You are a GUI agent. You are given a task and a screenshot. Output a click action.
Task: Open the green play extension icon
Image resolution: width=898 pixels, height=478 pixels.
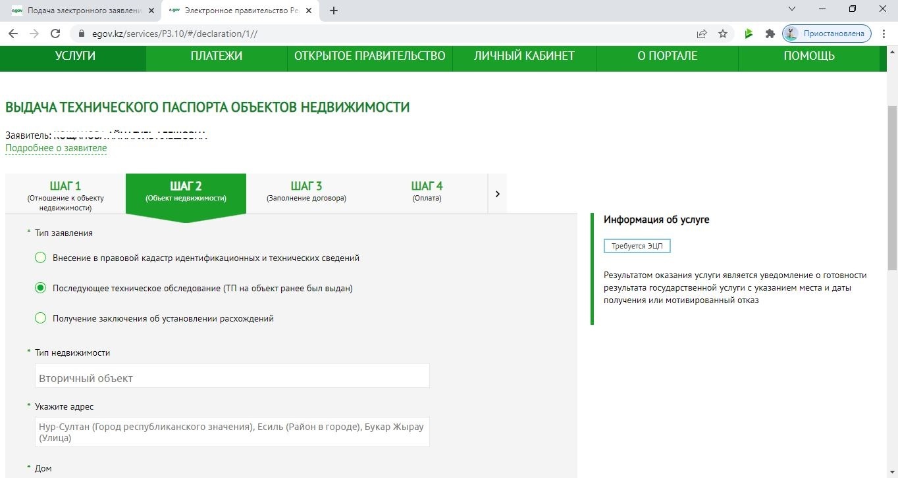(749, 34)
